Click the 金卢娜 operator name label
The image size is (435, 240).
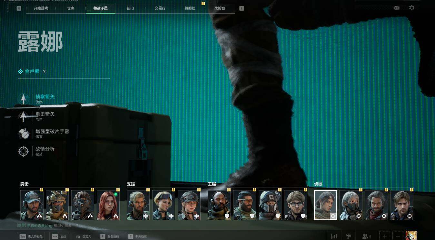point(32,71)
